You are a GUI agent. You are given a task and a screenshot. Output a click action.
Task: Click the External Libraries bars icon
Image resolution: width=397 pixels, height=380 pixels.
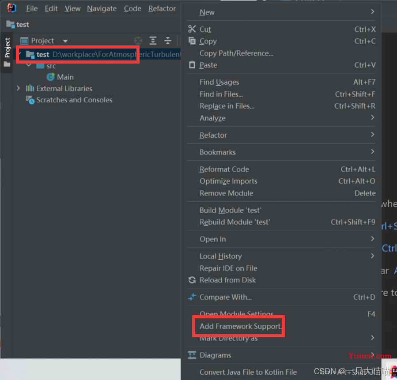tap(30, 88)
